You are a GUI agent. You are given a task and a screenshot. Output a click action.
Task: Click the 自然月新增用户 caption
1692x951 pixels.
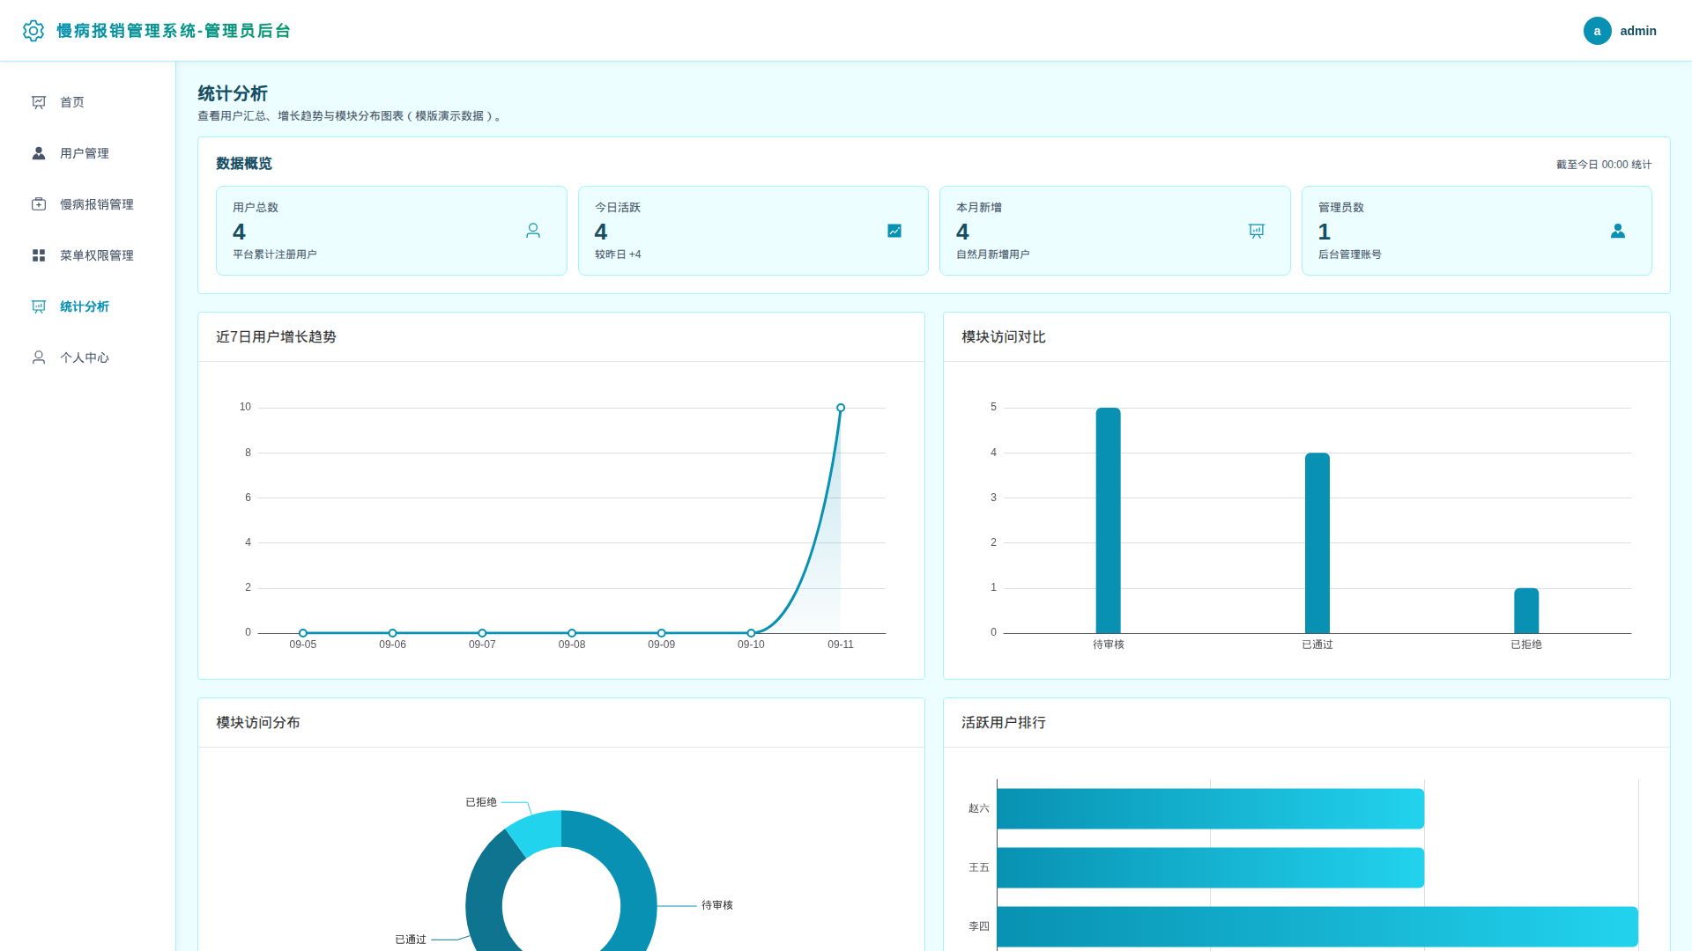click(993, 254)
